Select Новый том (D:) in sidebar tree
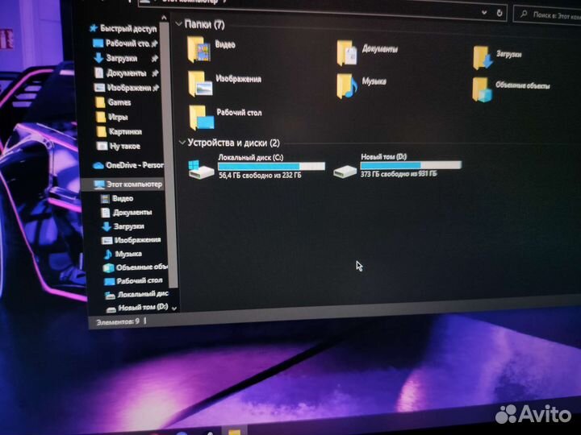Viewport: 581px width, 435px height. coord(137,308)
